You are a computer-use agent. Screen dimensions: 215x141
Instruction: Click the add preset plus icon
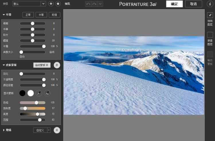click(51, 4)
